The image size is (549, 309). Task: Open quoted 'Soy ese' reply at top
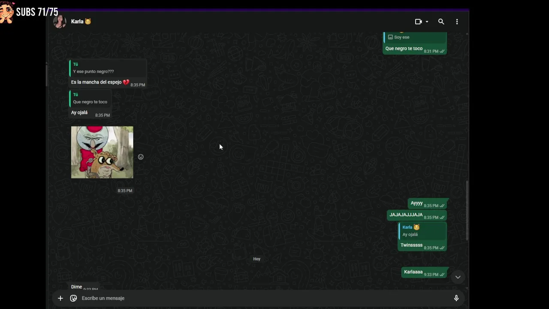415,37
